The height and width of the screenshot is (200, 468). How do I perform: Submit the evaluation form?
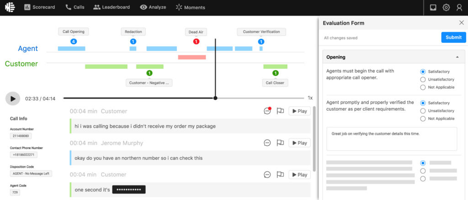(x=453, y=37)
